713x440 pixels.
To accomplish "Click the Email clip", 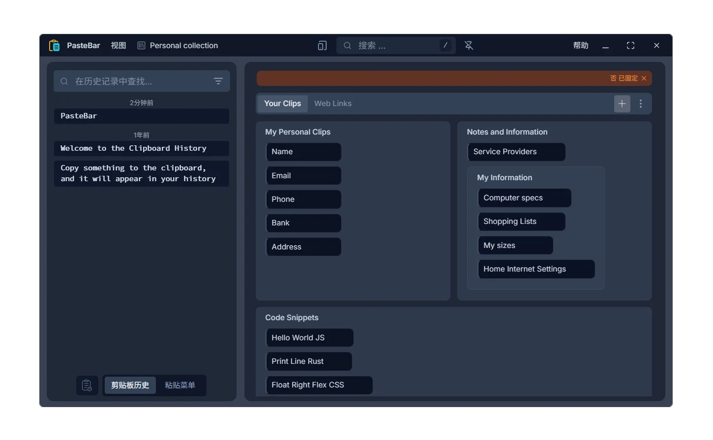I will click(303, 176).
